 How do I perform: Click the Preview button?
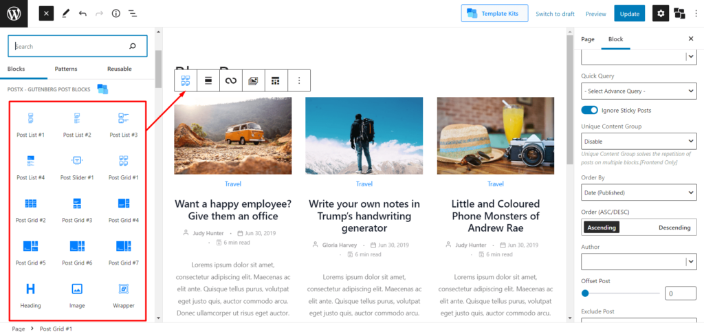pos(596,14)
